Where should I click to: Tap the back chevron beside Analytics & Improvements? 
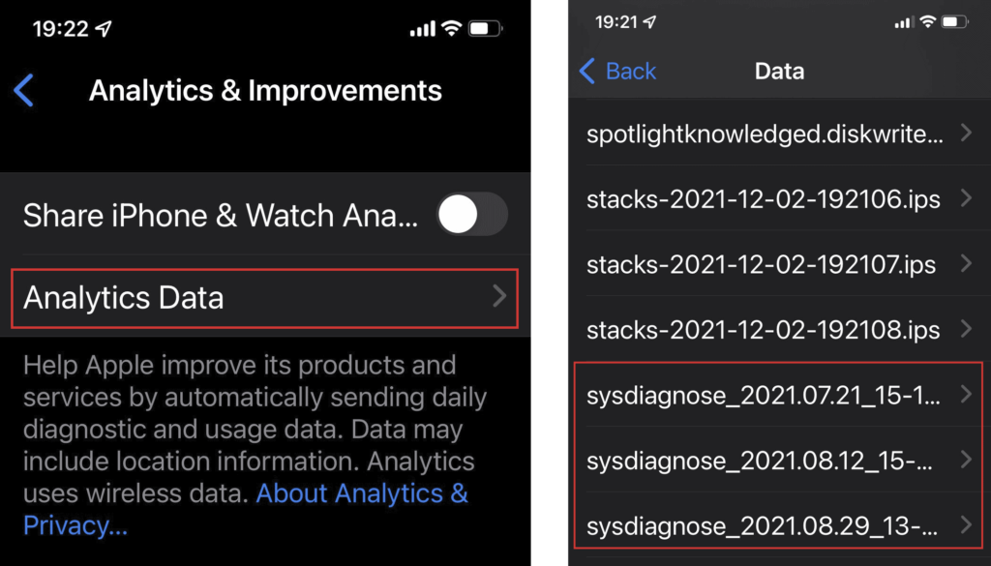click(24, 92)
